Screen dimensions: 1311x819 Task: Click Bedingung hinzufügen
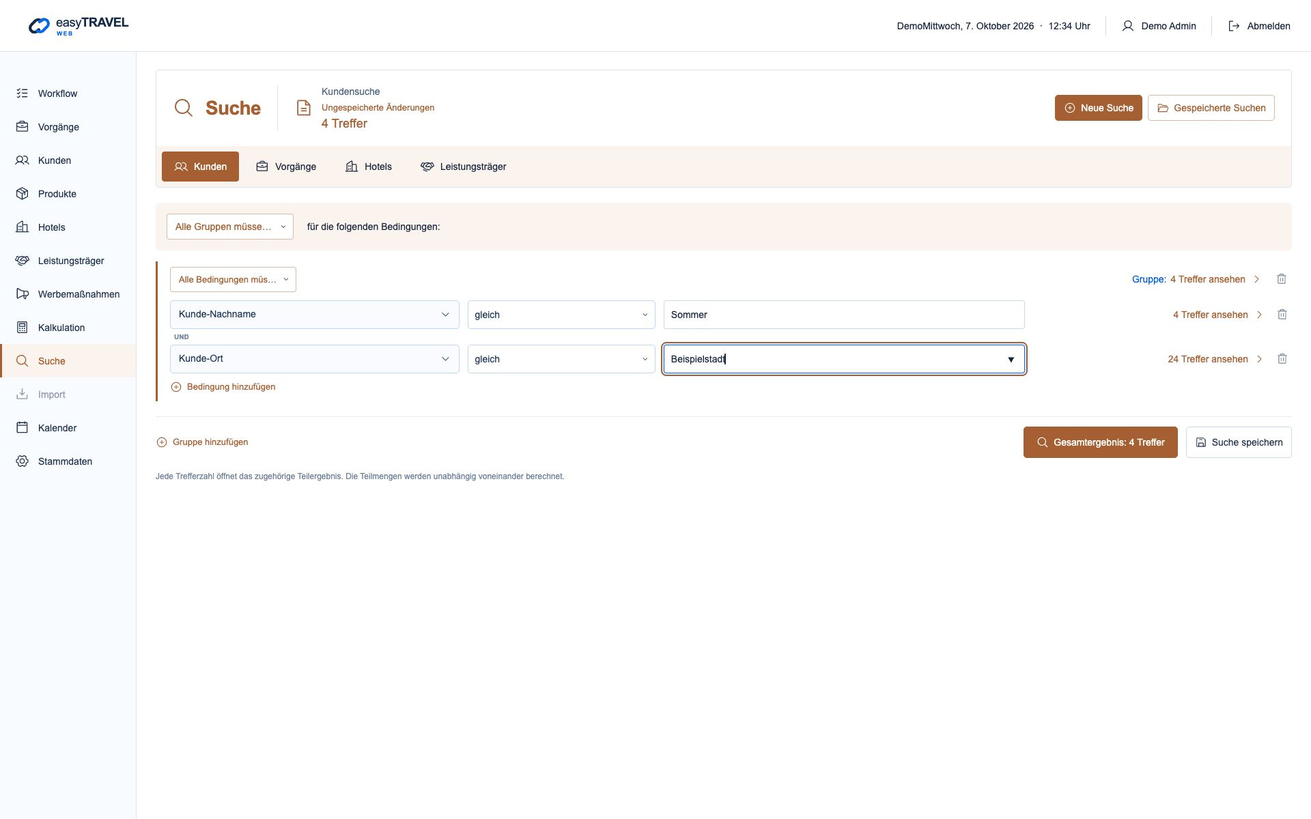[223, 387]
